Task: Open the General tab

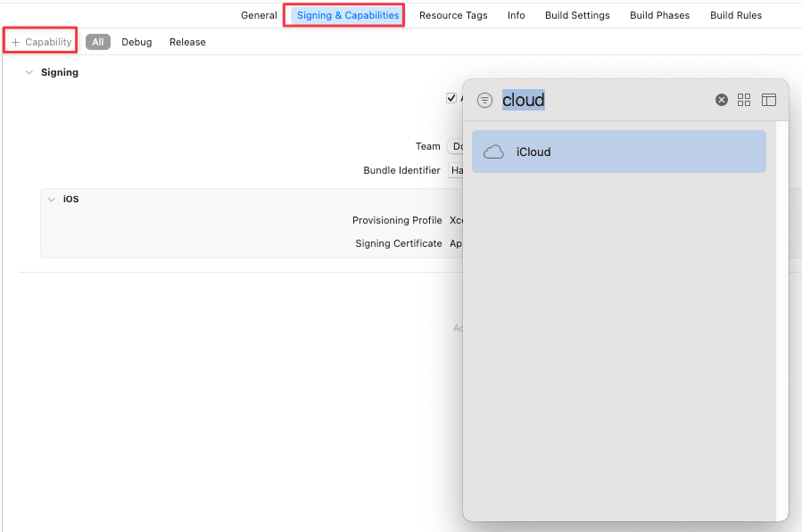Action: (259, 15)
